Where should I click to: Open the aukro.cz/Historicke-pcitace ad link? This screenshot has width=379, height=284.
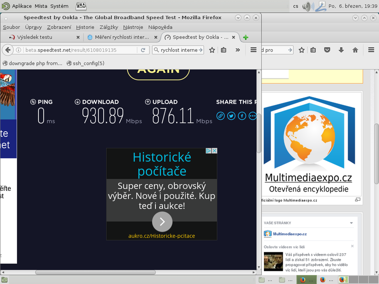coord(162,236)
